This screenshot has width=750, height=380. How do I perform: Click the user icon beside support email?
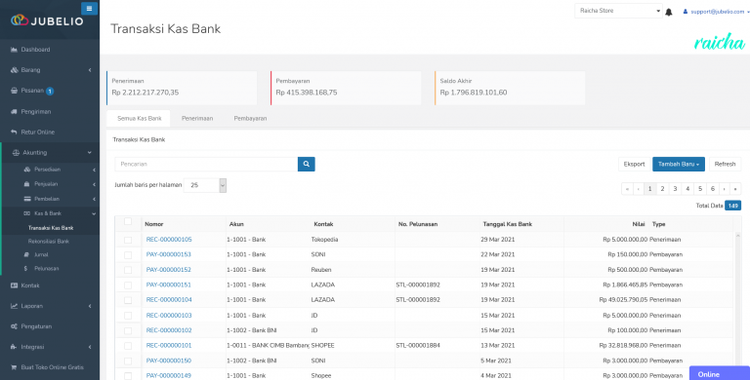(x=685, y=12)
